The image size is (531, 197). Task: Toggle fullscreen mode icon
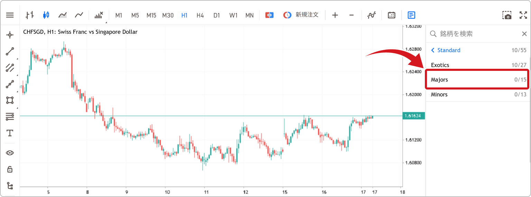click(x=523, y=15)
